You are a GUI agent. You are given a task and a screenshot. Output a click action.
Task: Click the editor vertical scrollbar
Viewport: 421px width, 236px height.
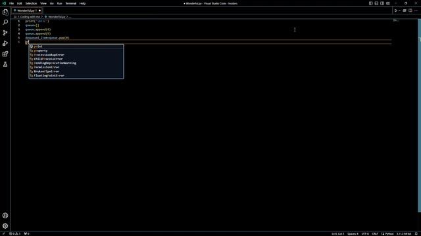(420, 115)
